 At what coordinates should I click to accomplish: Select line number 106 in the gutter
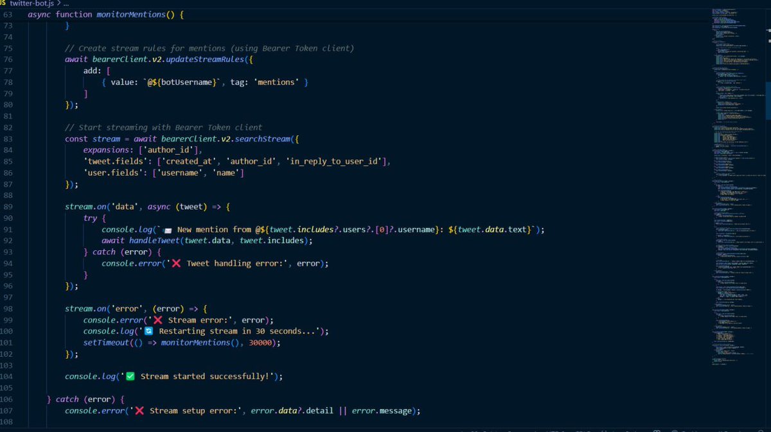coord(8,399)
